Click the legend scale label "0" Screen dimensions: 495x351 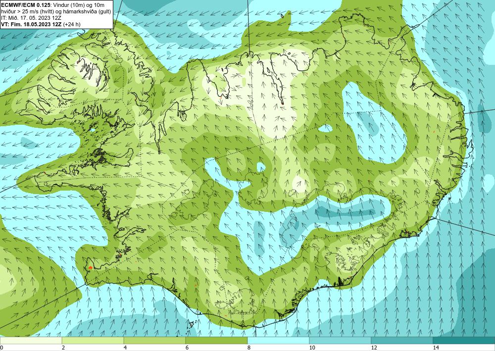coord(1,348)
